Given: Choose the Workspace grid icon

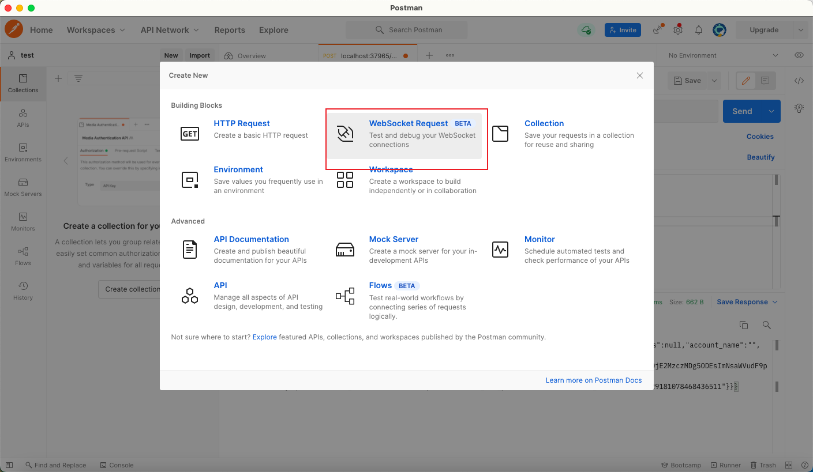Looking at the screenshot, I should coord(345,180).
